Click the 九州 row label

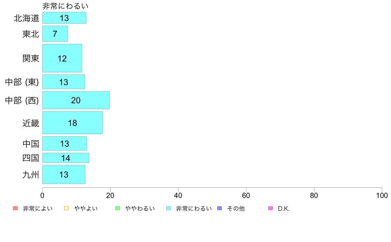tap(31, 175)
